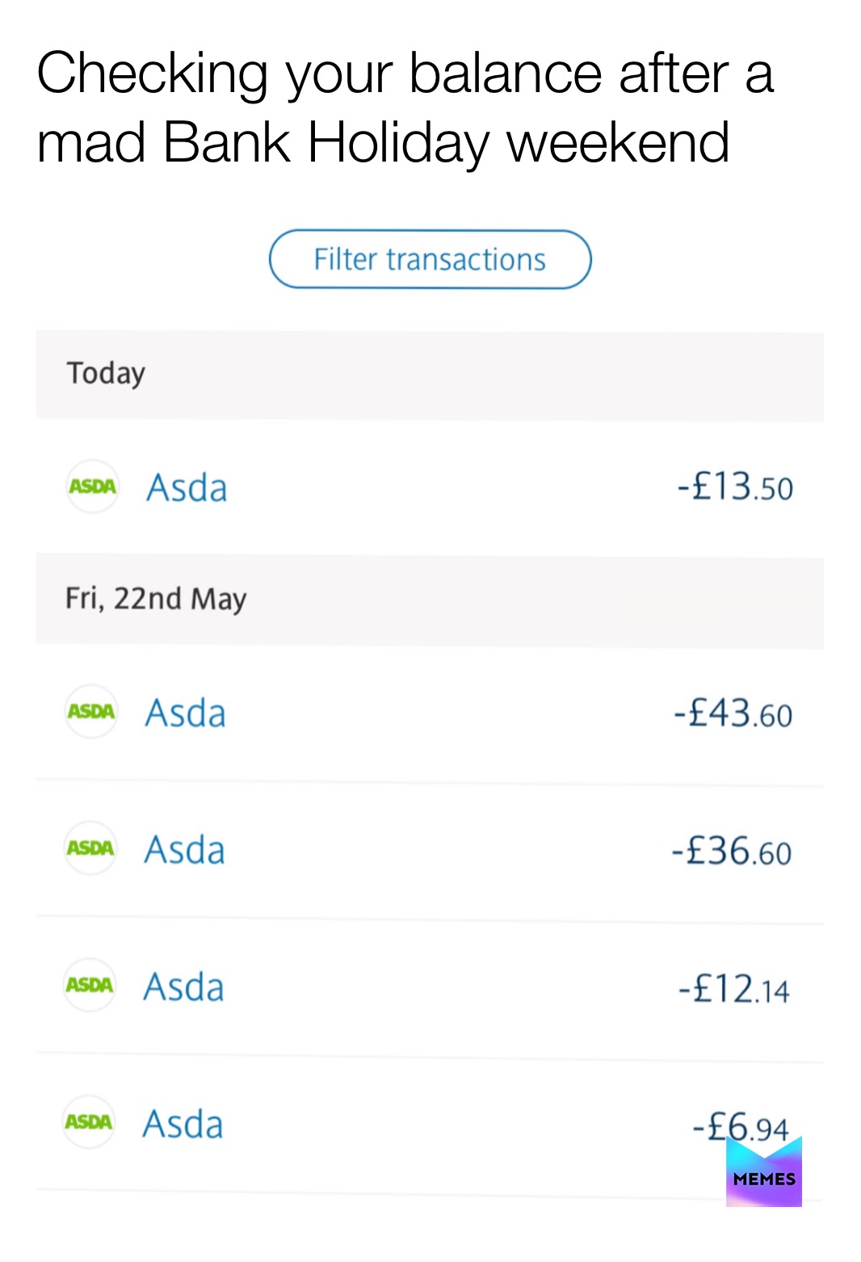Select the -£43.60 amount
The width and height of the screenshot is (861, 1262).
[733, 713]
